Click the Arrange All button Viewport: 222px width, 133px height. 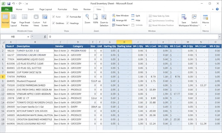119,20
